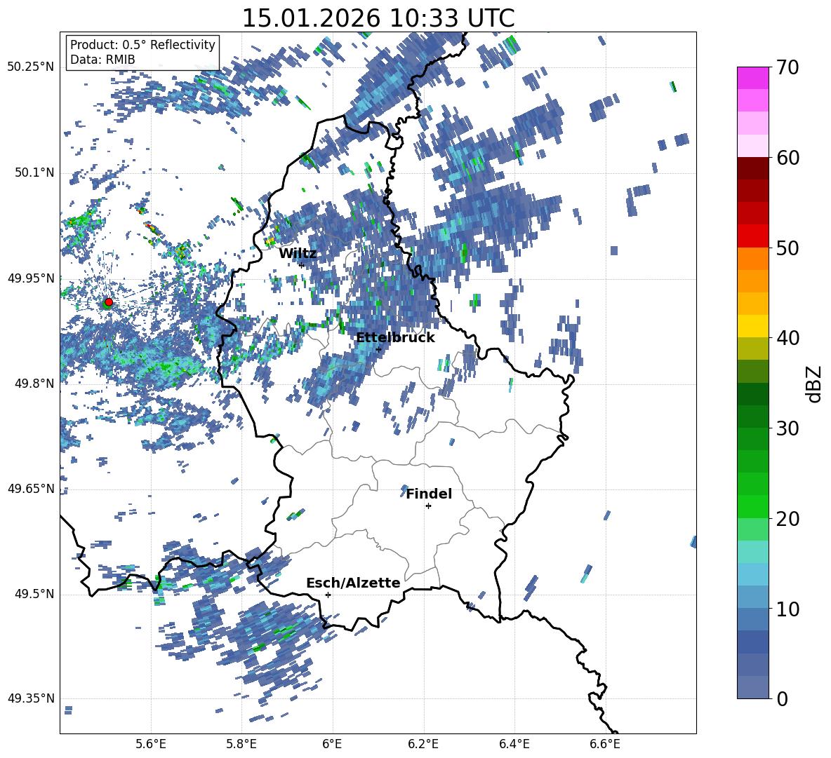Click the 49.35°N latitude label
This screenshot has height=758, width=831.
click(31, 698)
